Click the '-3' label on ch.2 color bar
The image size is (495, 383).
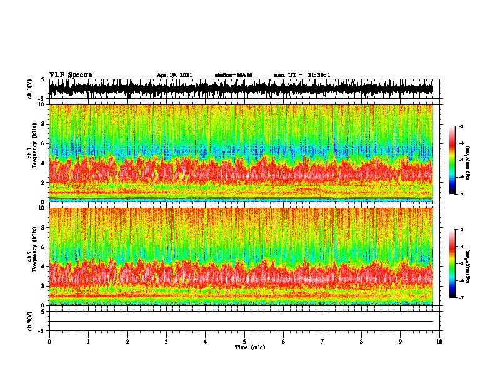click(x=461, y=230)
